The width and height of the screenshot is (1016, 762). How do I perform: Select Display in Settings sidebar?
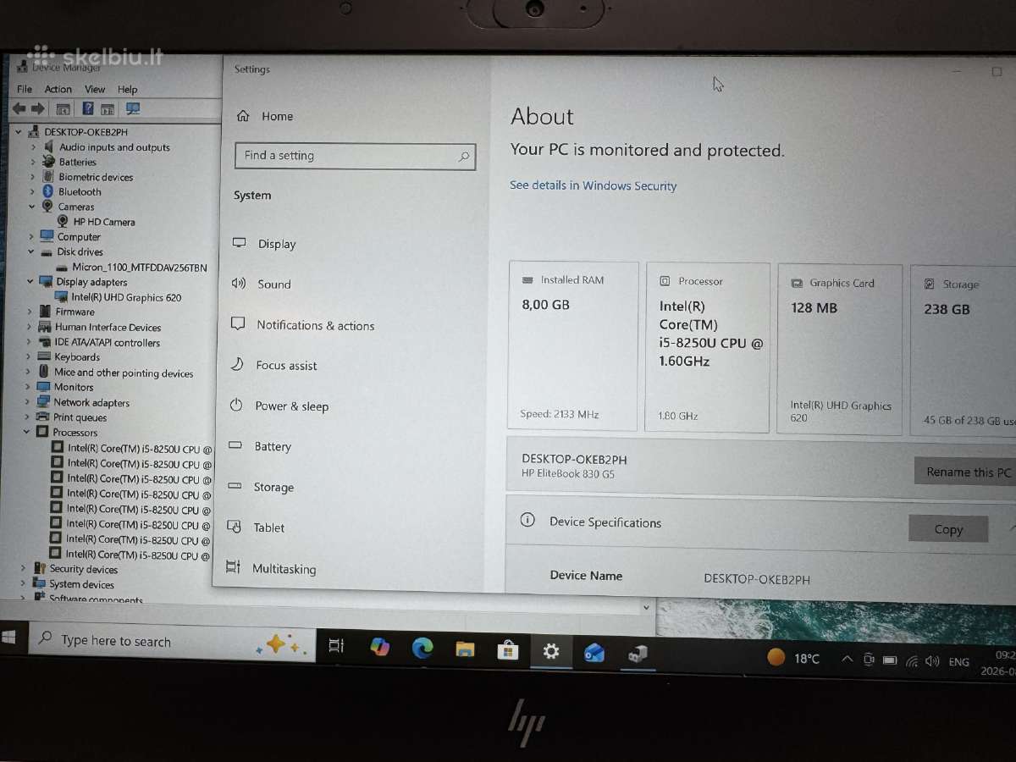pos(264,244)
